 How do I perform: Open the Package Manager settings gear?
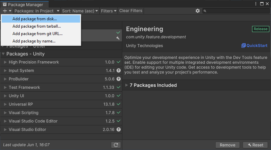[198, 11]
